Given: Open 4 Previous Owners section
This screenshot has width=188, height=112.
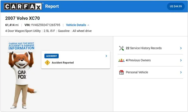Looking at the screenshot, I should [150, 60].
